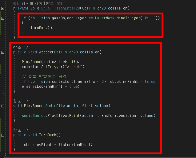
Task: Click 'contacts[0].normal.x' expression
Action: click(x=74, y=82)
